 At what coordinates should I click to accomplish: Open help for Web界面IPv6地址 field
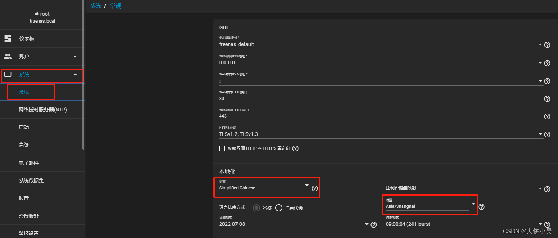pos(547,81)
